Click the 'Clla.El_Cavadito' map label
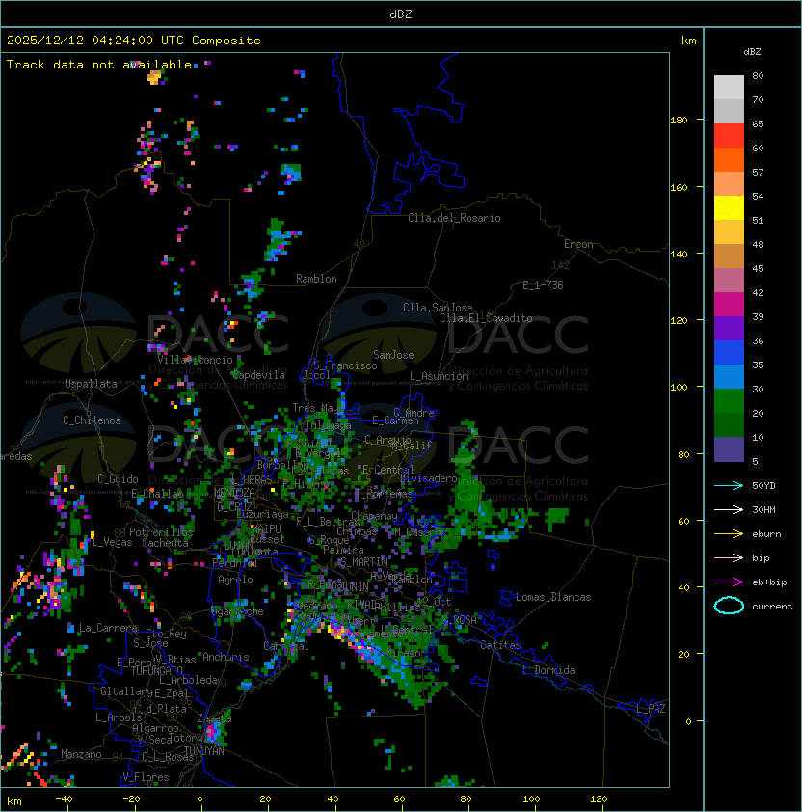The height and width of the screenshot is (812, 802). click(x=486, y=318)
